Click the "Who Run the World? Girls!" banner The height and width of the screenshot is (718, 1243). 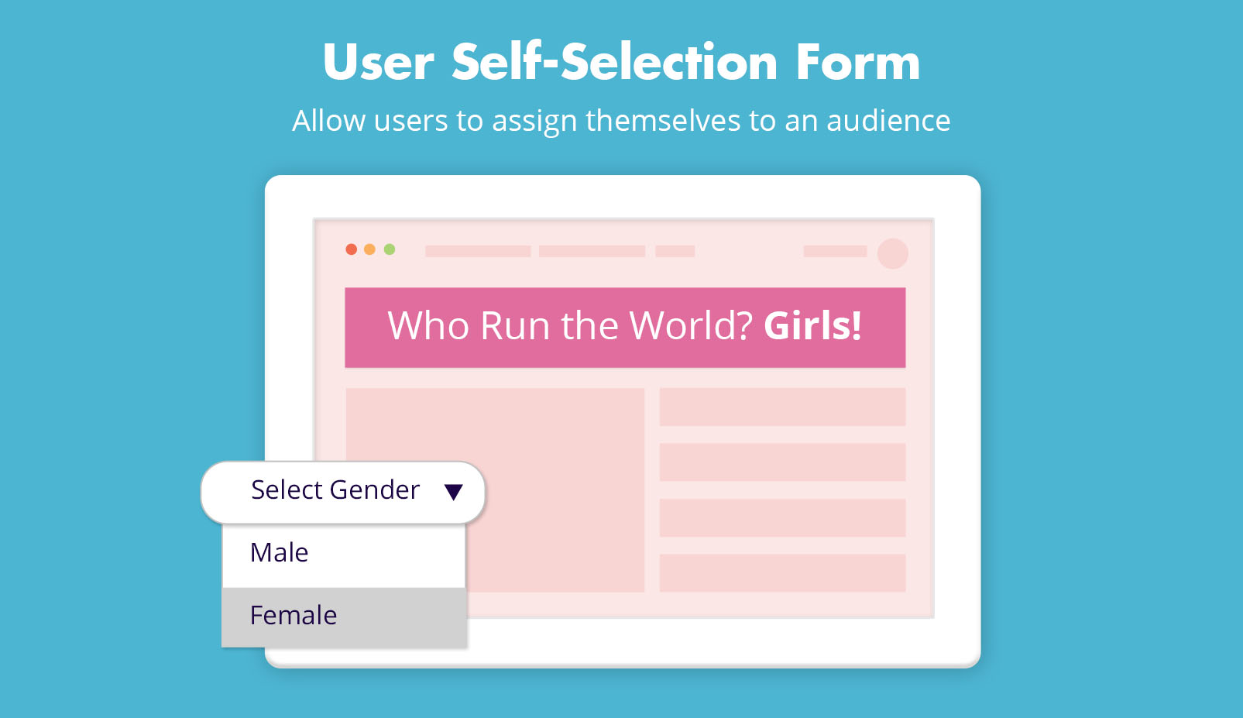click(x=624, y=327)
